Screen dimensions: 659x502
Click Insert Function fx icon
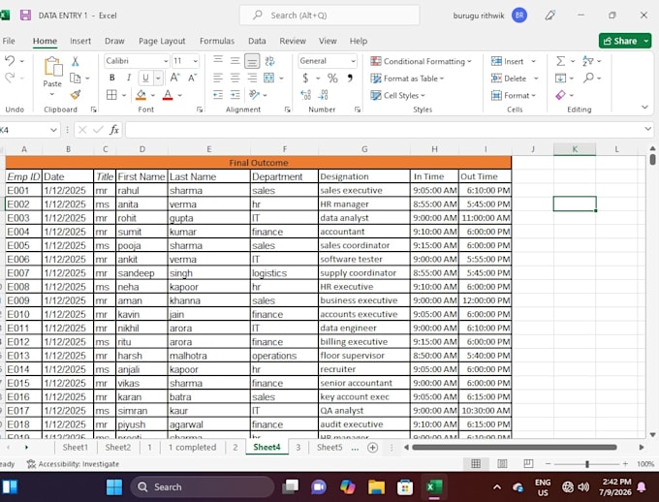click(x=114, y=130)
